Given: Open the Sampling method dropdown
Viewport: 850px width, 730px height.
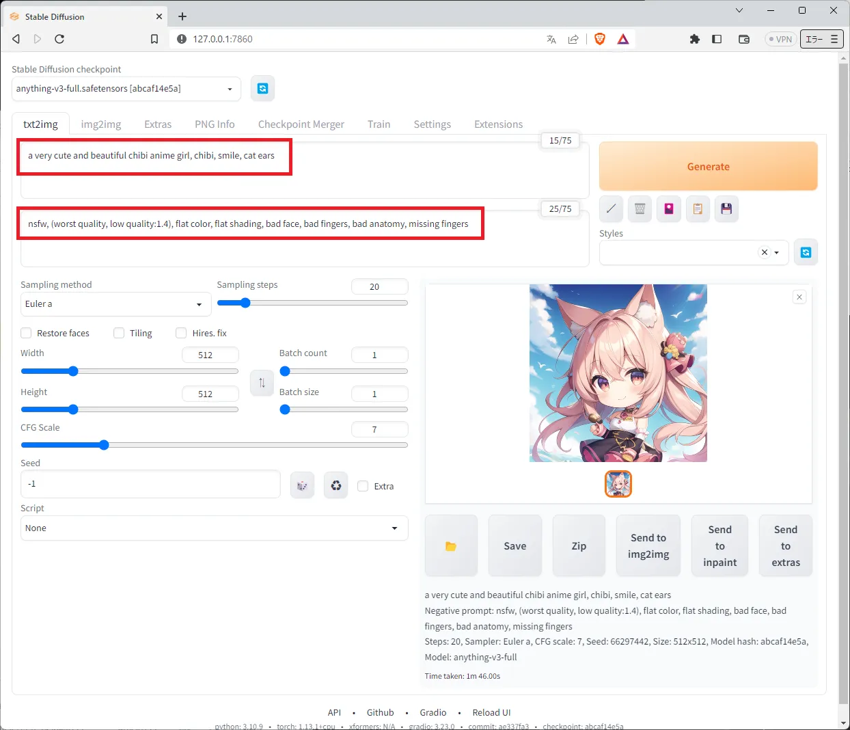Looking at the screenshot, I should tap(115, 304).
